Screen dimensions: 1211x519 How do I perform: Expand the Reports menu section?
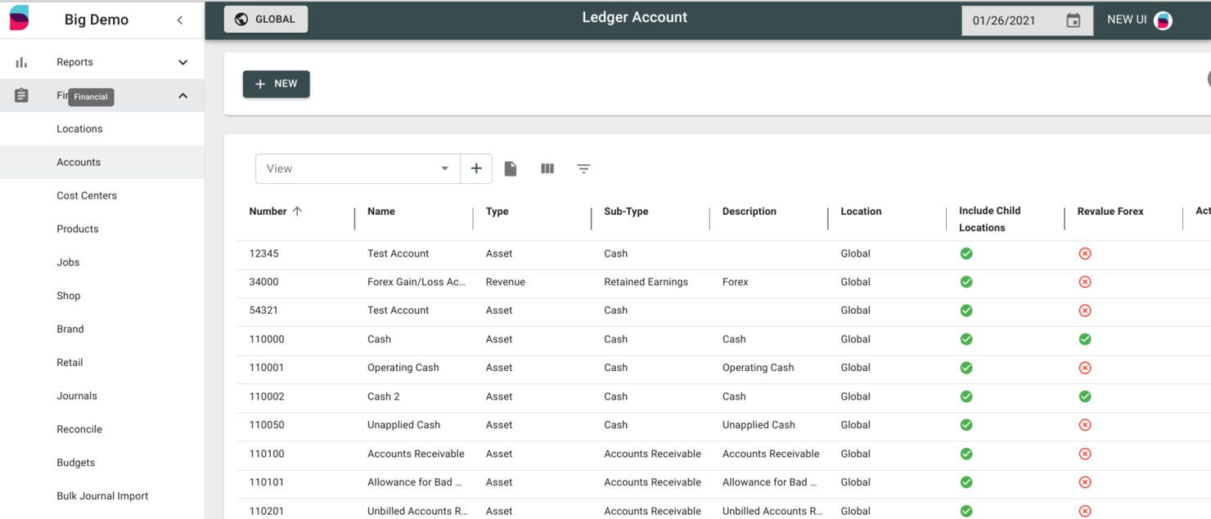pos(183,62)
